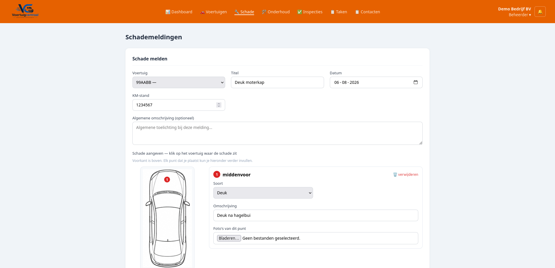Open the Soort dropdown showing Deuk
The width and height of the screenshot is (555, 268).
[263, 193]
